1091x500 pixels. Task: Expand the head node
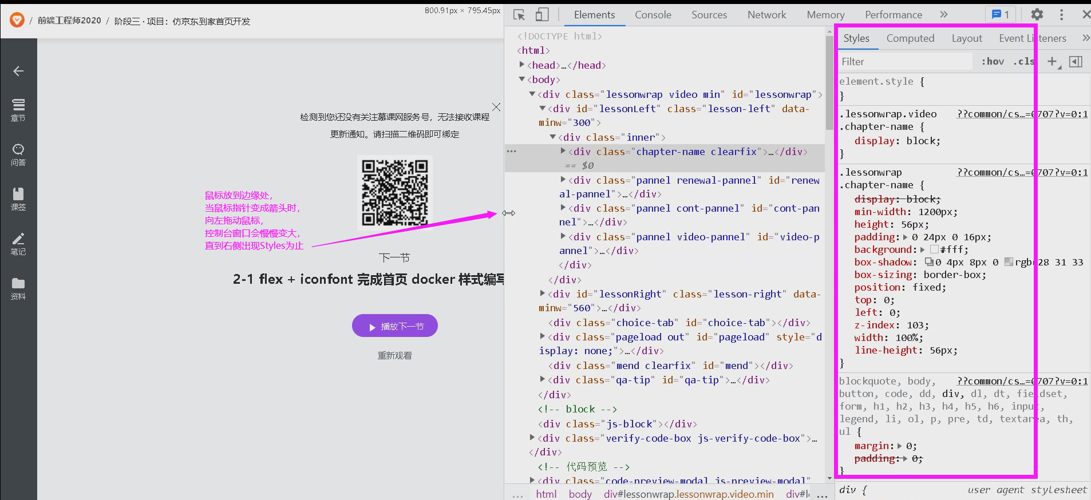522,65
